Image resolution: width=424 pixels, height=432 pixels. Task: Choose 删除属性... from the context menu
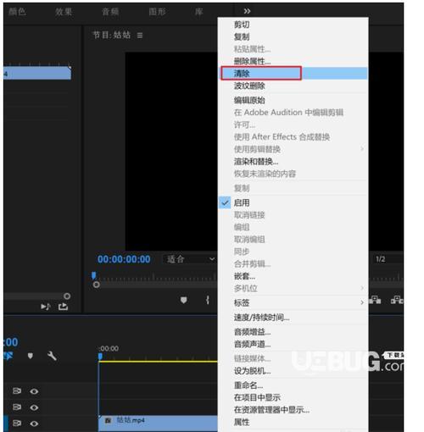click(293, 61)
